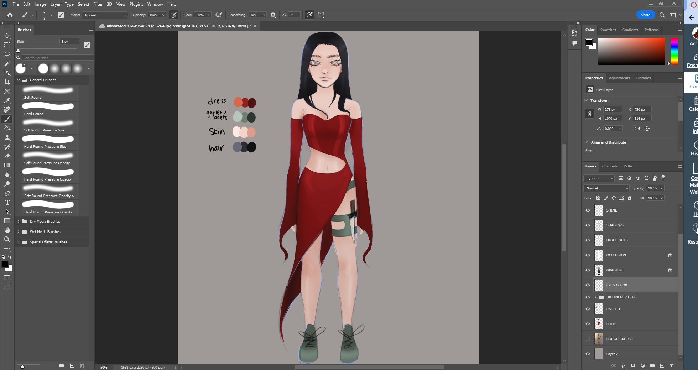Click the Search Brushes field

coord(57,58)
